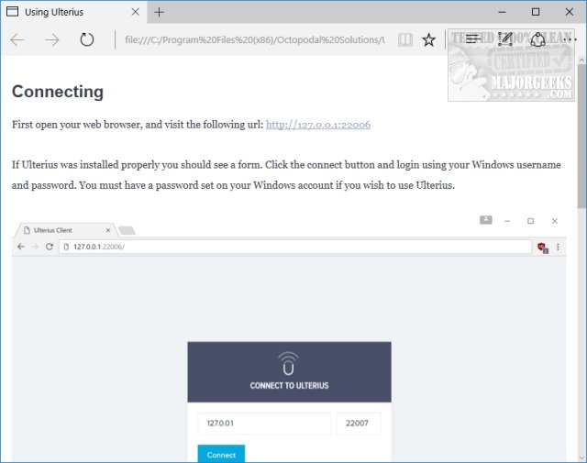Minimize the embedded Chrome window
This screenshot has height=463, width=587.
(x=507, y=221)
